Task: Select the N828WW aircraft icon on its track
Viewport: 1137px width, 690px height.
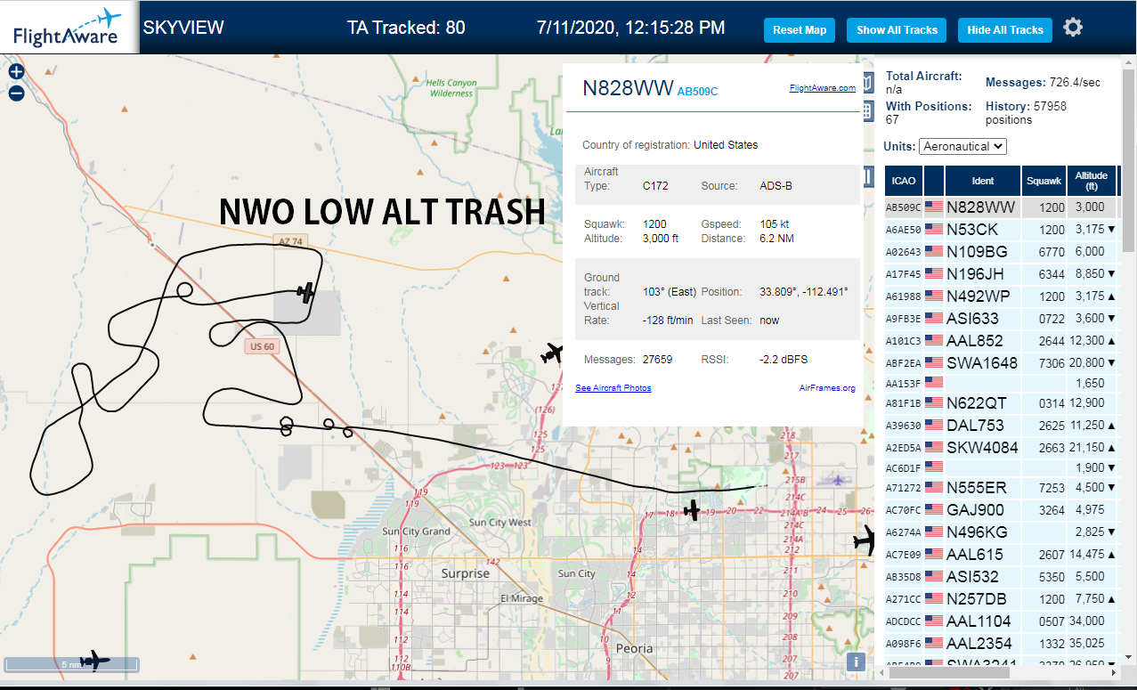Action: pos(305,292)
